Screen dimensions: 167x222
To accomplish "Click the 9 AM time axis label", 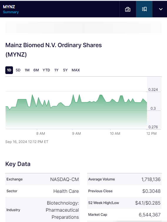I will click(76, 134).
